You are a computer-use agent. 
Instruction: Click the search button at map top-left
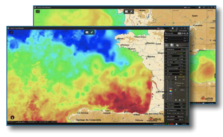point(11,32)
